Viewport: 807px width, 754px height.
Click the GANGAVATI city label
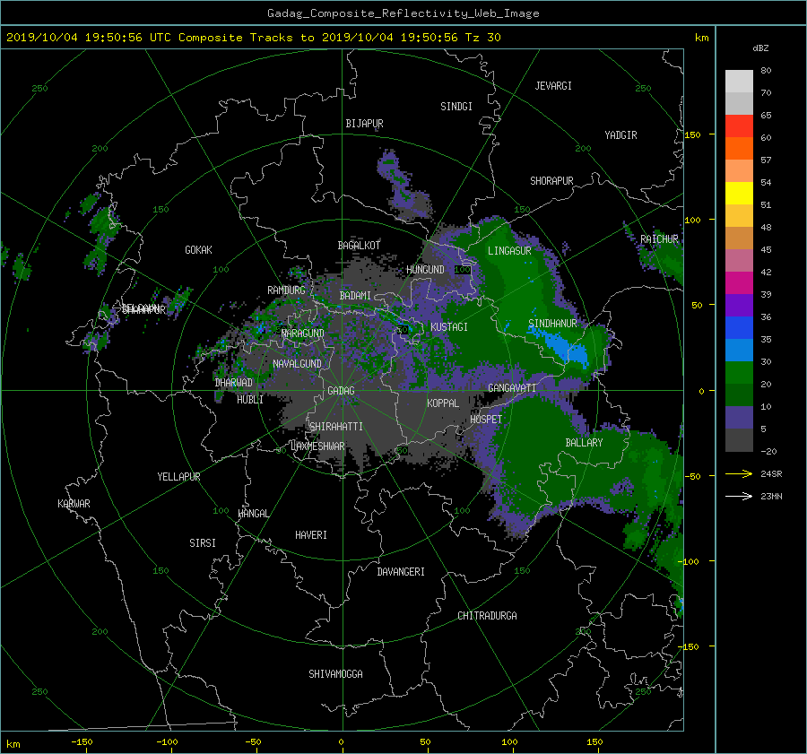click(x=512, y=387)
